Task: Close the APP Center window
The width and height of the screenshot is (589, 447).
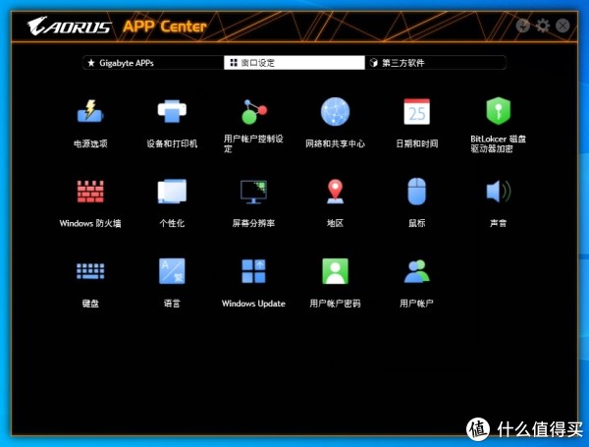Action: [562, 26]
